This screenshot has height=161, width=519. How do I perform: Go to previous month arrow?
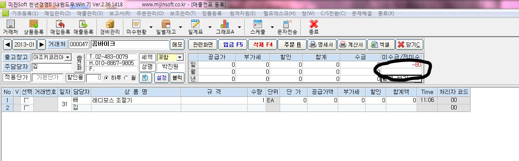pyautogui.click(x=8, y=44)
